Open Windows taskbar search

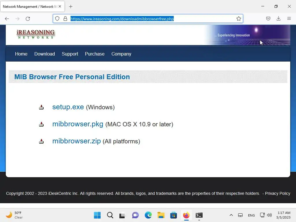[x=110, y=215]
